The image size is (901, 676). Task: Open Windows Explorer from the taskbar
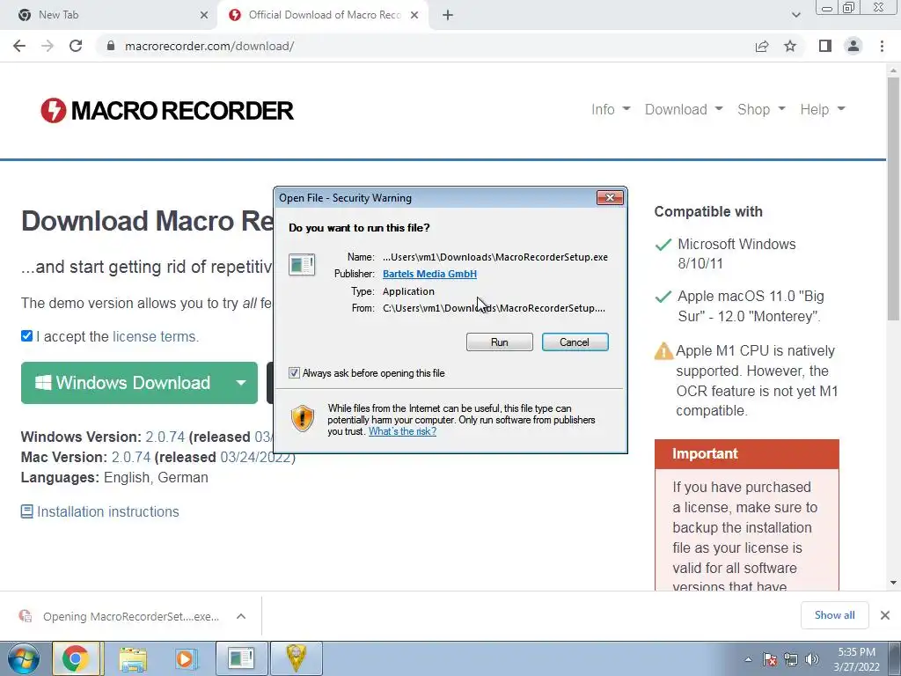click(133, 658)
